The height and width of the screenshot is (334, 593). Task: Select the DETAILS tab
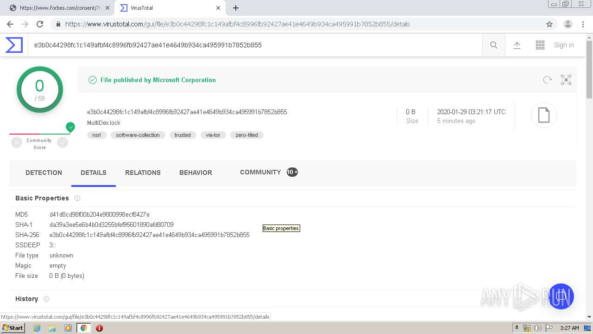[94, 173]
